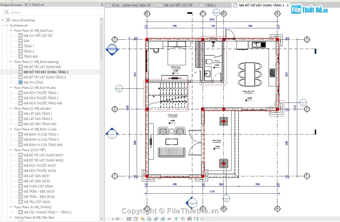
Task: Collapse the Architectural node
Action: click(x=7, y=25)
